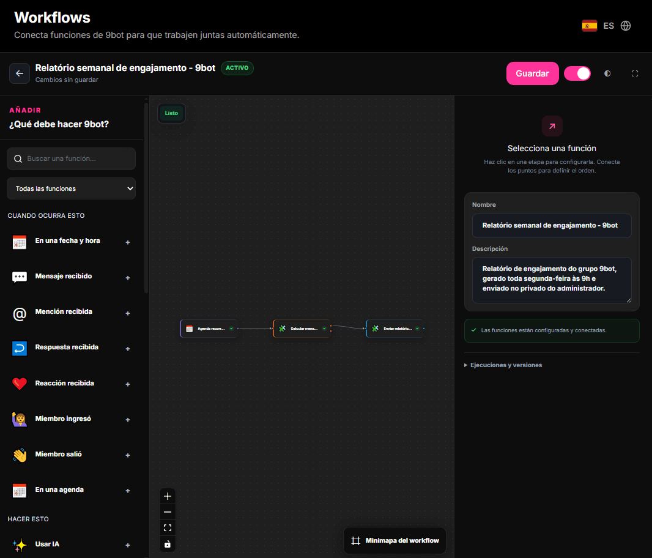
Task: Toggle the workflow active switch
Action: click(x=577, y=73)
